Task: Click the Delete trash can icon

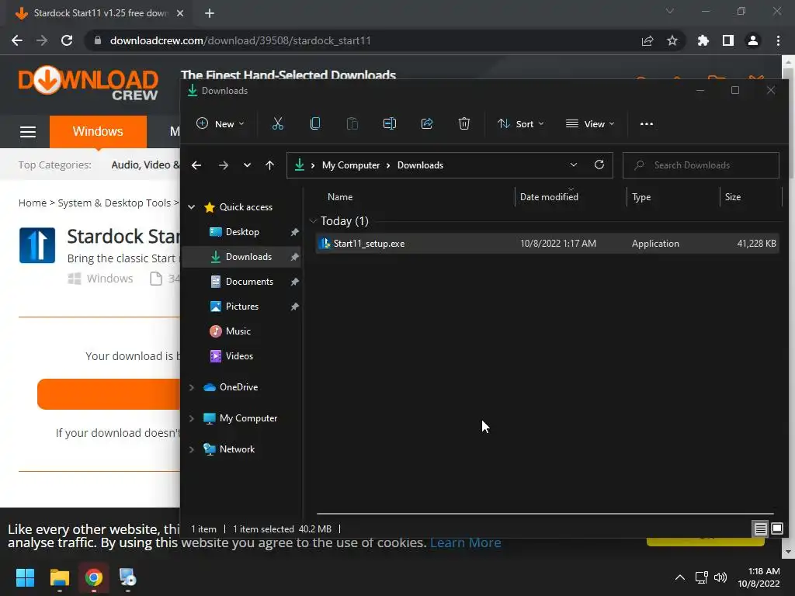Action: click(x=464, y=123)
